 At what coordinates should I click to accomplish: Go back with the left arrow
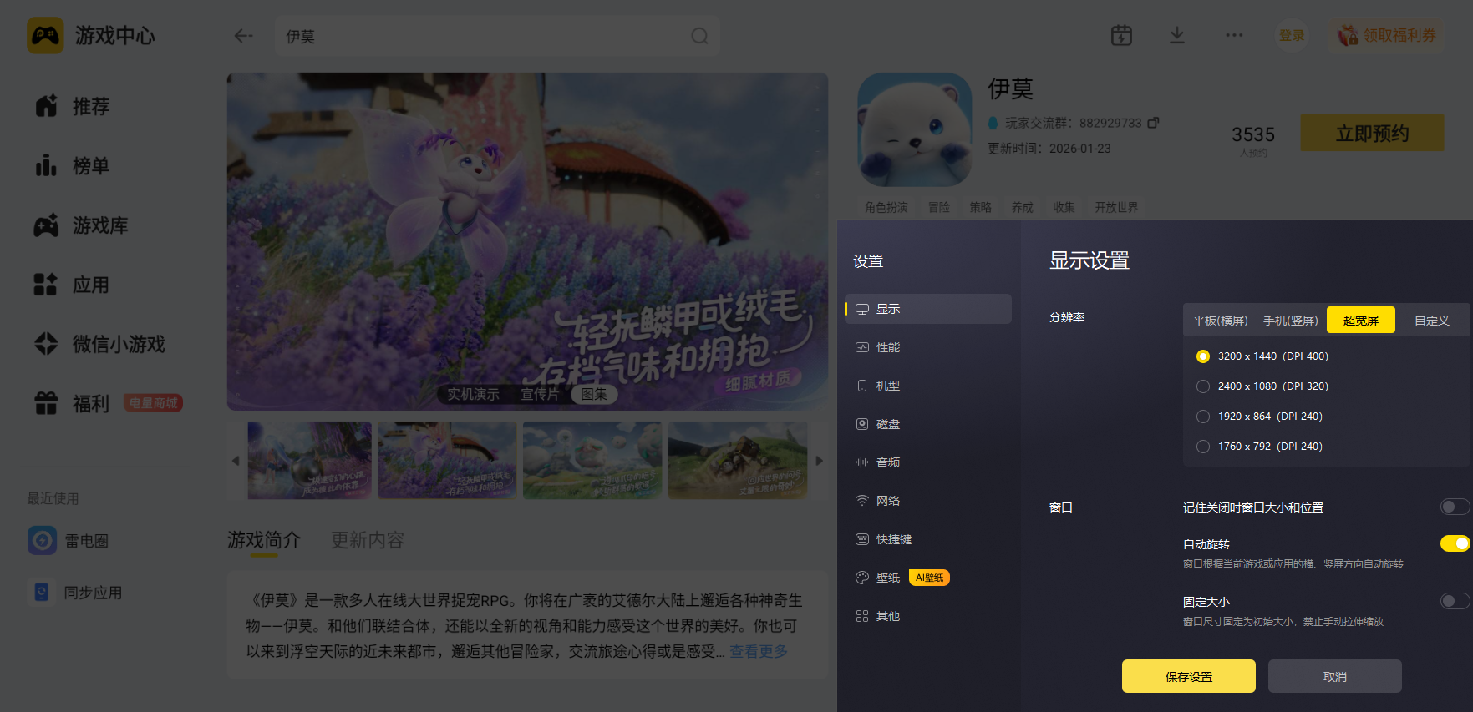pos(243,36)
